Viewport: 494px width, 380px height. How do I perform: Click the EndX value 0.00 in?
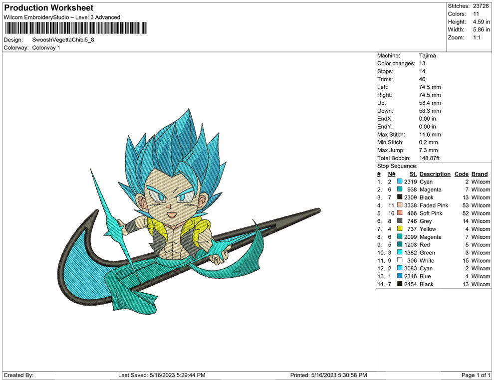tap(427, 119)
